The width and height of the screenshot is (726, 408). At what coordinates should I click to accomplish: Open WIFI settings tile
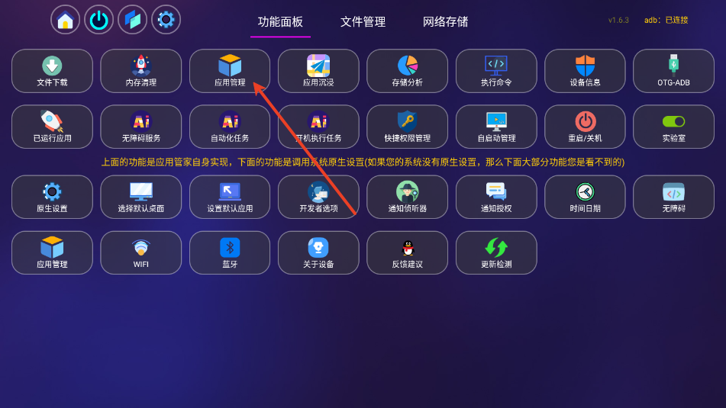[x=140, y=252]
